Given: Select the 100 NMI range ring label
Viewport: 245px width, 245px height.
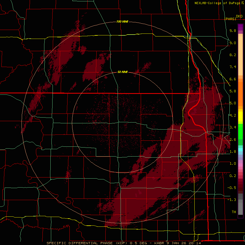Looking at the screenshot, I should tap(122, 22).
